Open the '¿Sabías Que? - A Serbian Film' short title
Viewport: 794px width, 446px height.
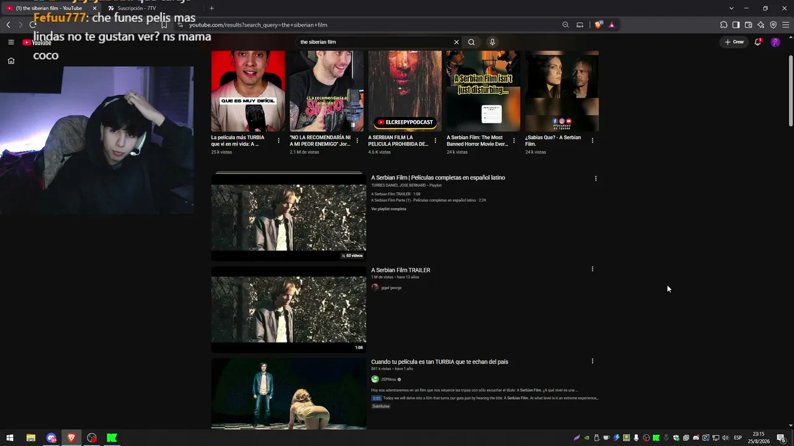[x=553, y=141]
